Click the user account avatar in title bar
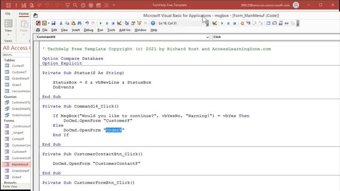 296,5
